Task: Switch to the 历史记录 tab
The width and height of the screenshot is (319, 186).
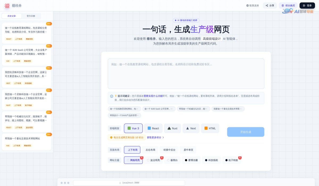Action: (11, 16)
